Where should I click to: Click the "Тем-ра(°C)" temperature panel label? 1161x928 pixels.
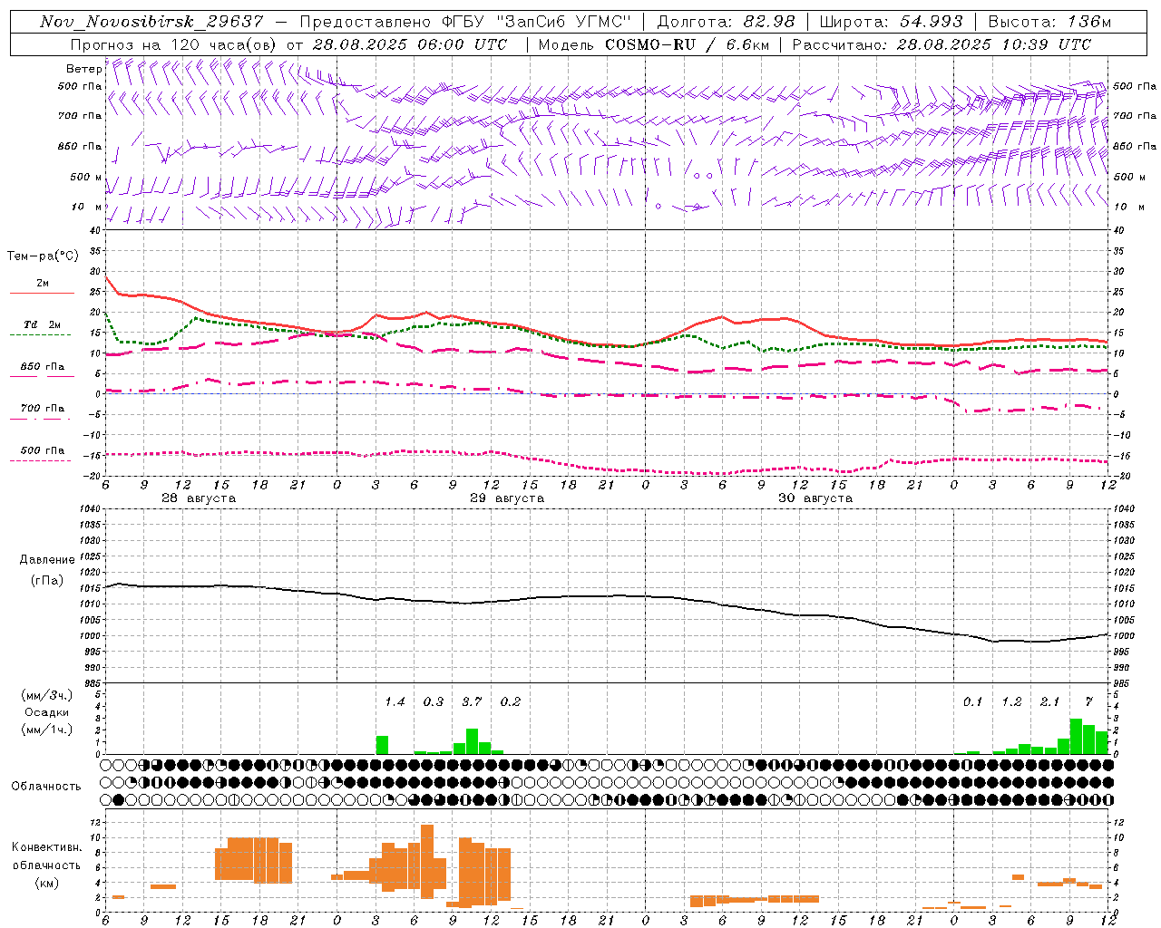click(43, 256)
